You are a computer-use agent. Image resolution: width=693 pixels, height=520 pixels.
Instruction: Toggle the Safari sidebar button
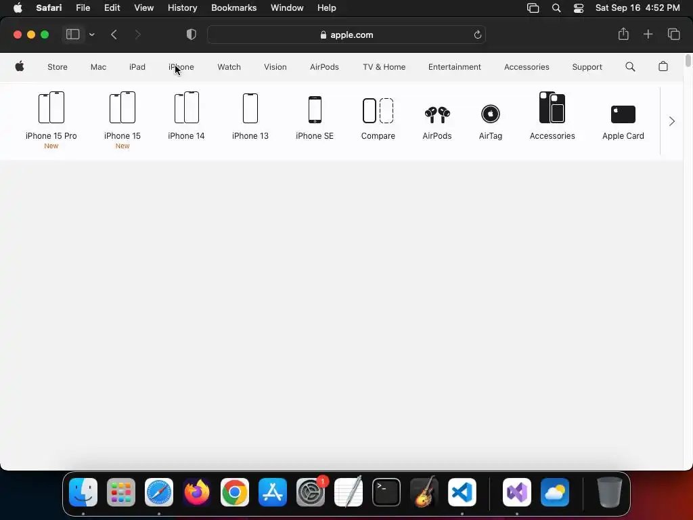72,35
